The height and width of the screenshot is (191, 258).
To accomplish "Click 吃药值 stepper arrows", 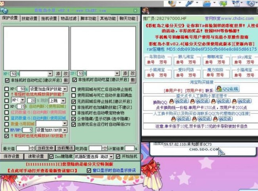I will (x=105, y=148).
